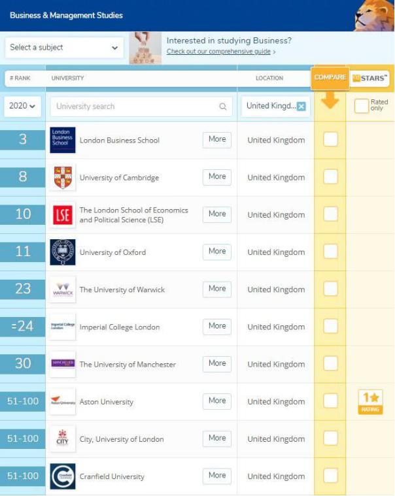The height and width of the screenshot is (496, 395).
Task: Click Aston University's 1-star rating badge
Action: pyautogui.click(x=369, y=401)
